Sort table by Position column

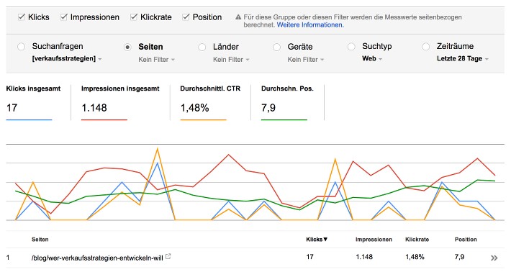[x=466, y=240]
